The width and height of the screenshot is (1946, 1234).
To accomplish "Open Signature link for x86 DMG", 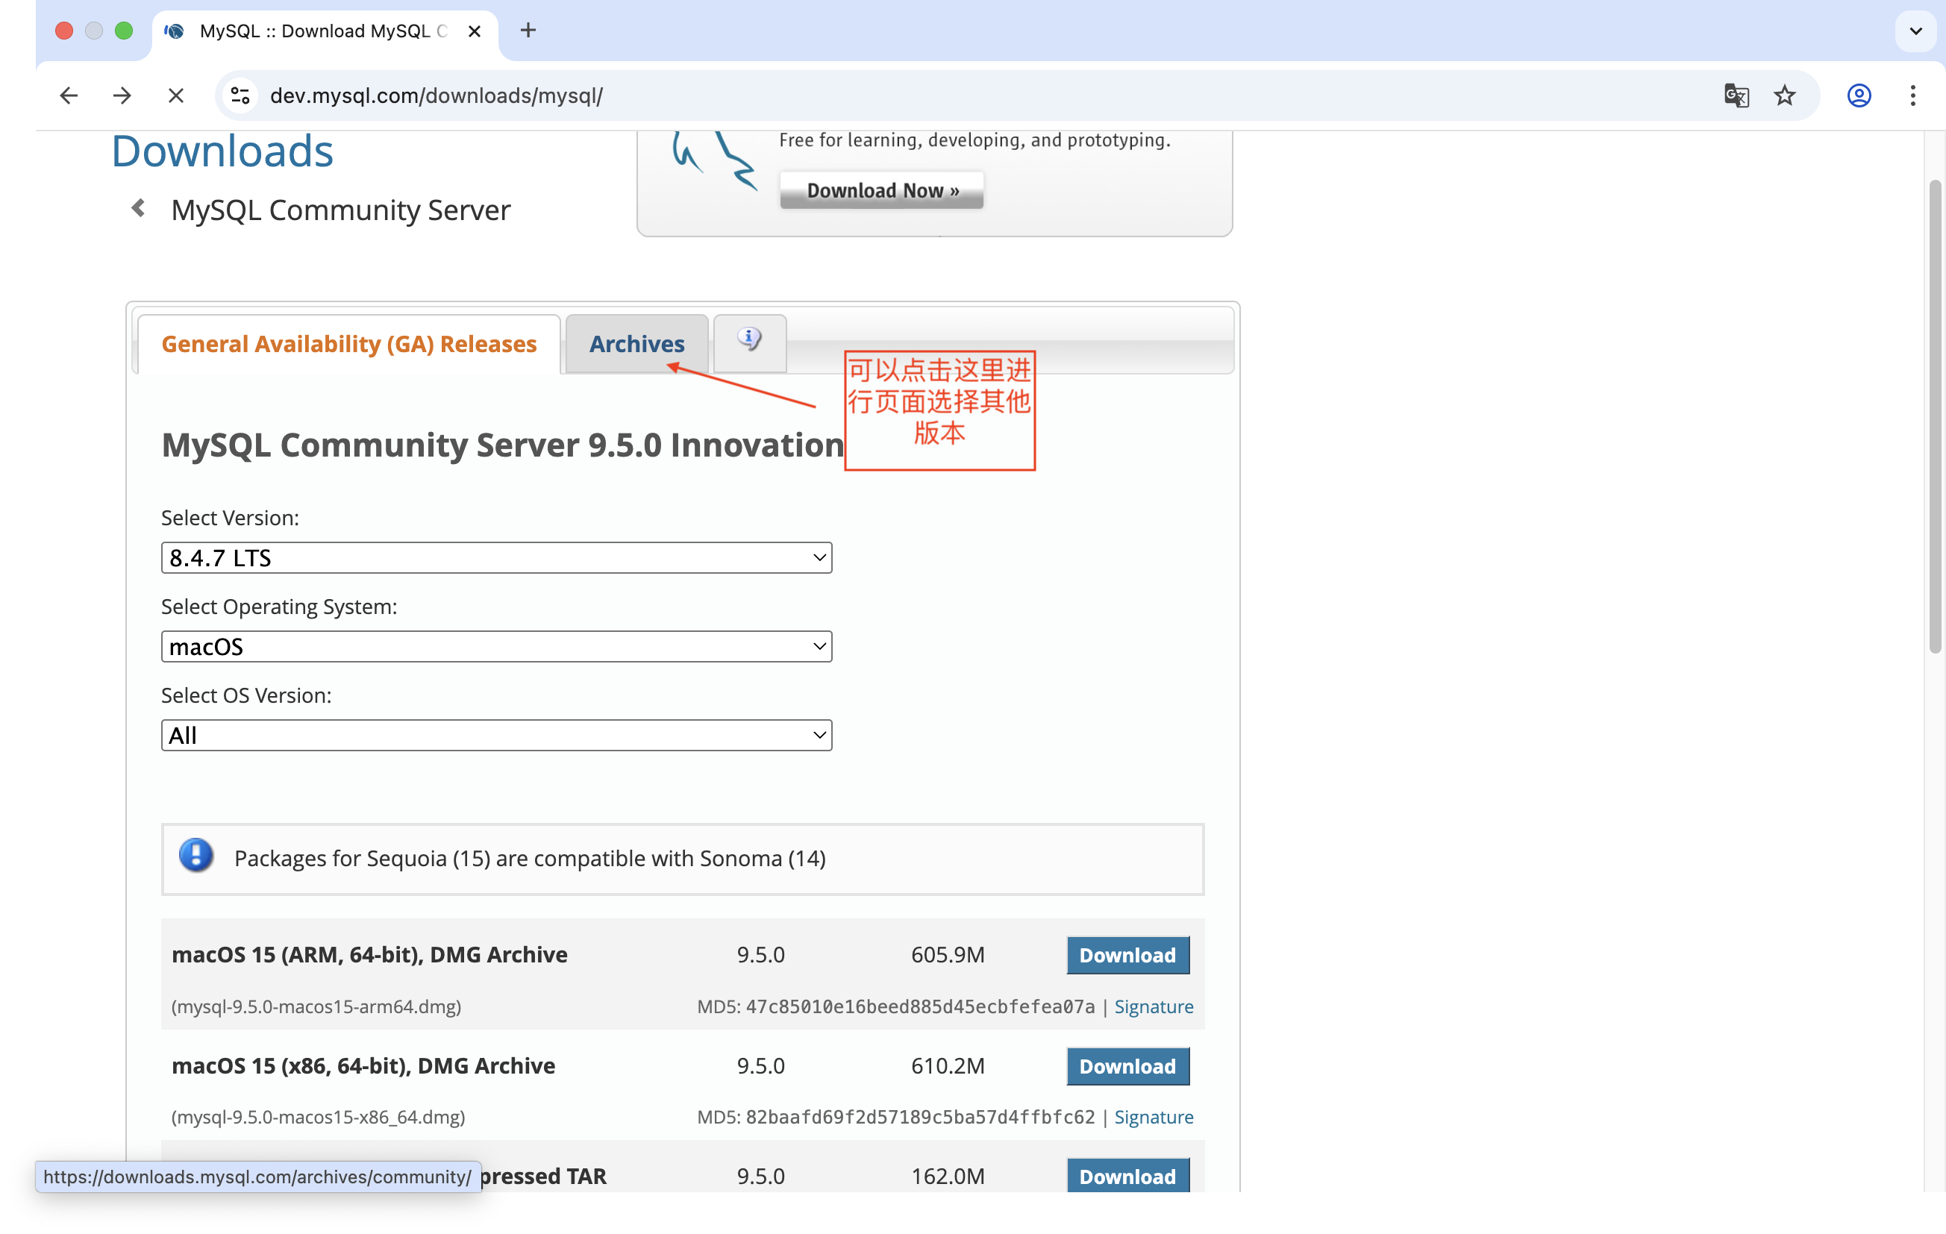I will click(1154, 1117).
